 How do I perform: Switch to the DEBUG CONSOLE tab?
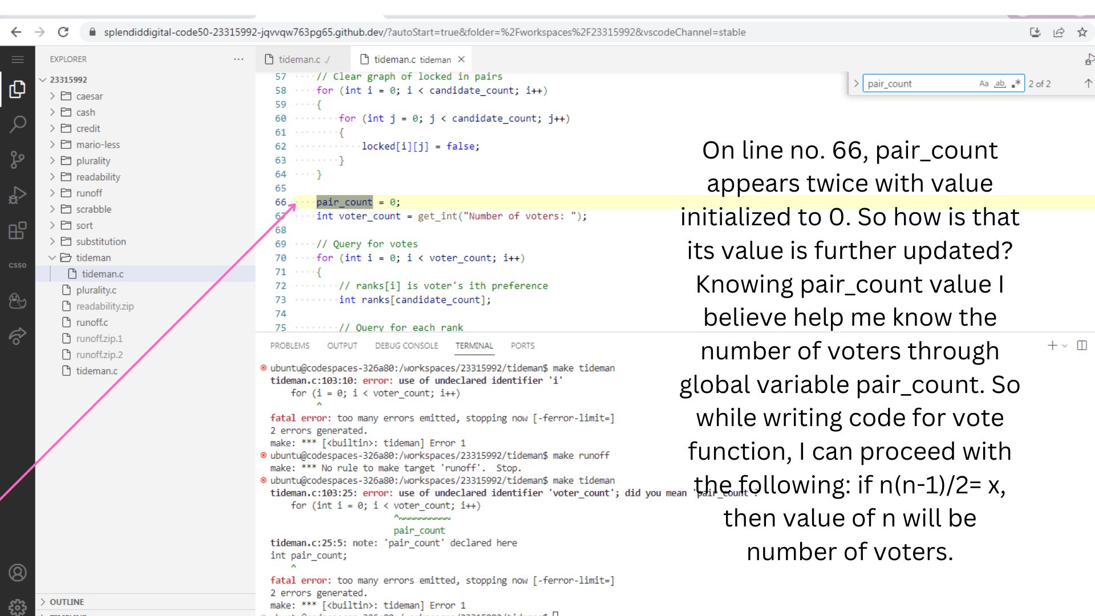tap(407, 346)
